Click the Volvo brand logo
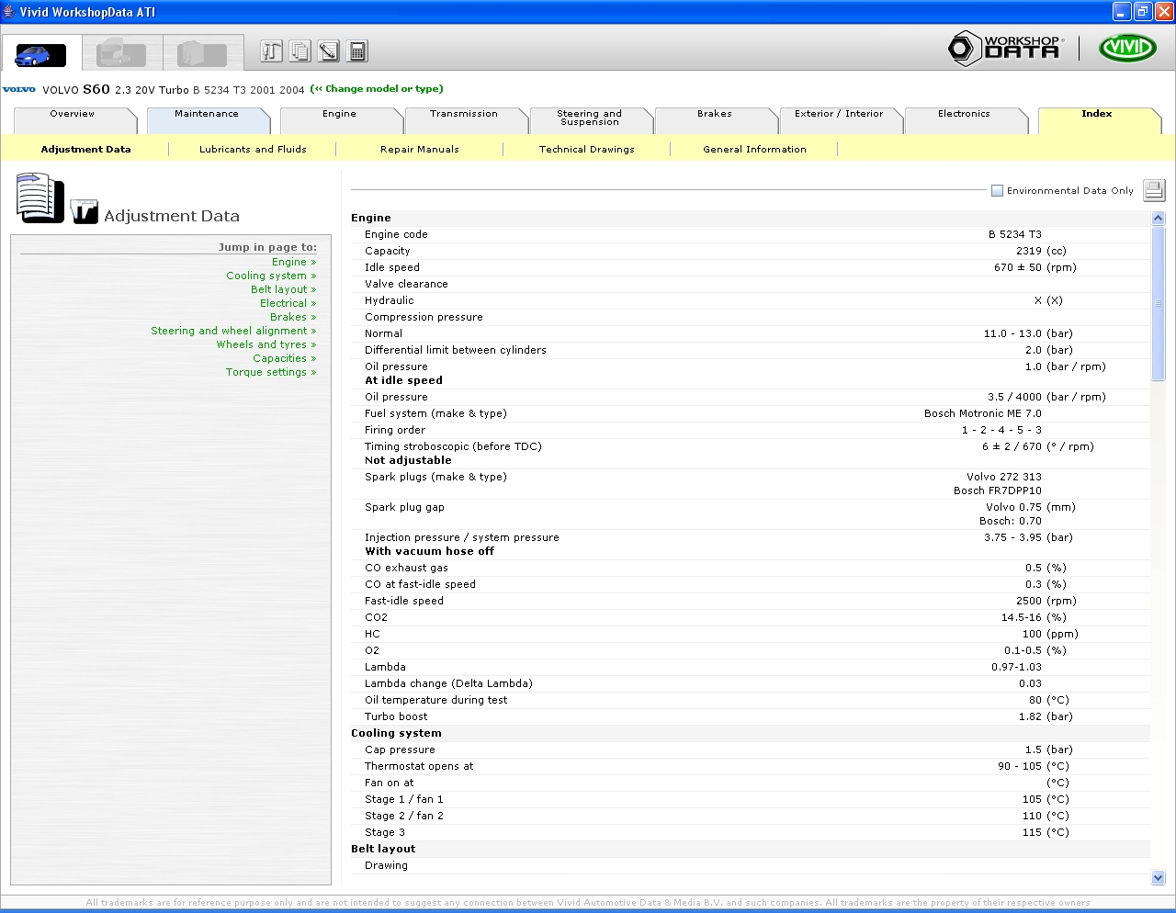This screenshot has width=1176, height=913. 19,90
